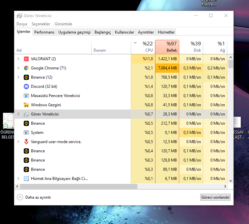This screenshot has height=224, width=249.
Task: Click horizontal scrollbar left arrow
Action: [17, 186]
